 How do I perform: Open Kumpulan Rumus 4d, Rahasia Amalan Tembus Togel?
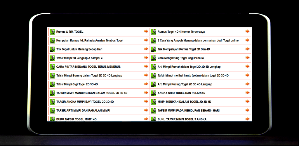point(90,41)
